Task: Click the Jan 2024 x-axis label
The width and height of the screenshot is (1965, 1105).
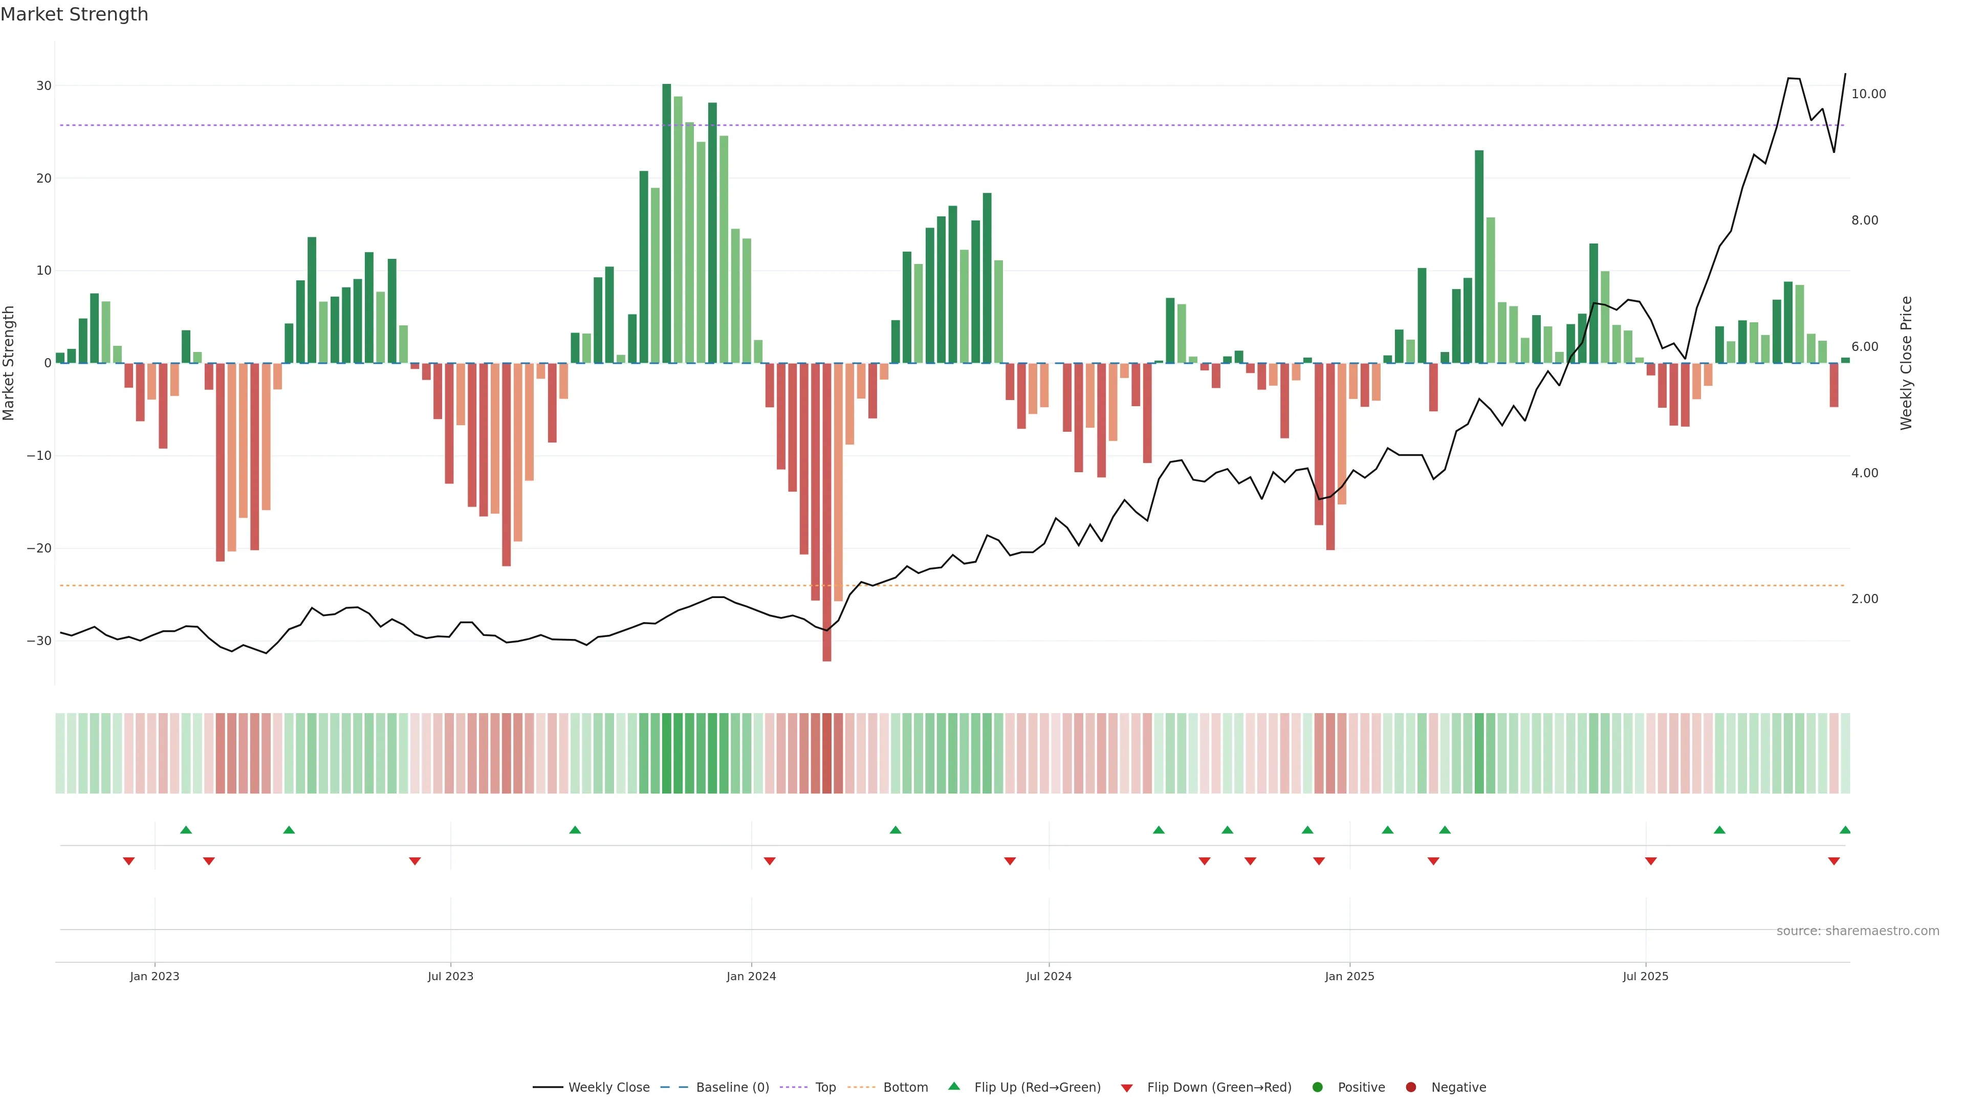Action: pos(751,976)
